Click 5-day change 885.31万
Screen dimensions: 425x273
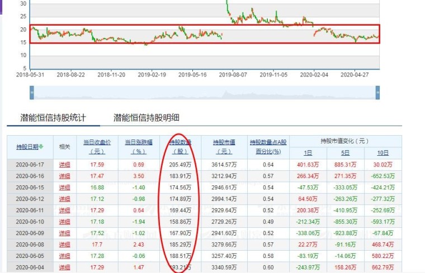coord(346,165)
